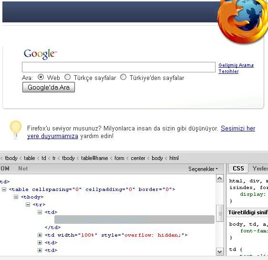Focus the Google search text field
Screen dimensions: 268x260
click(x=119, y=67)
